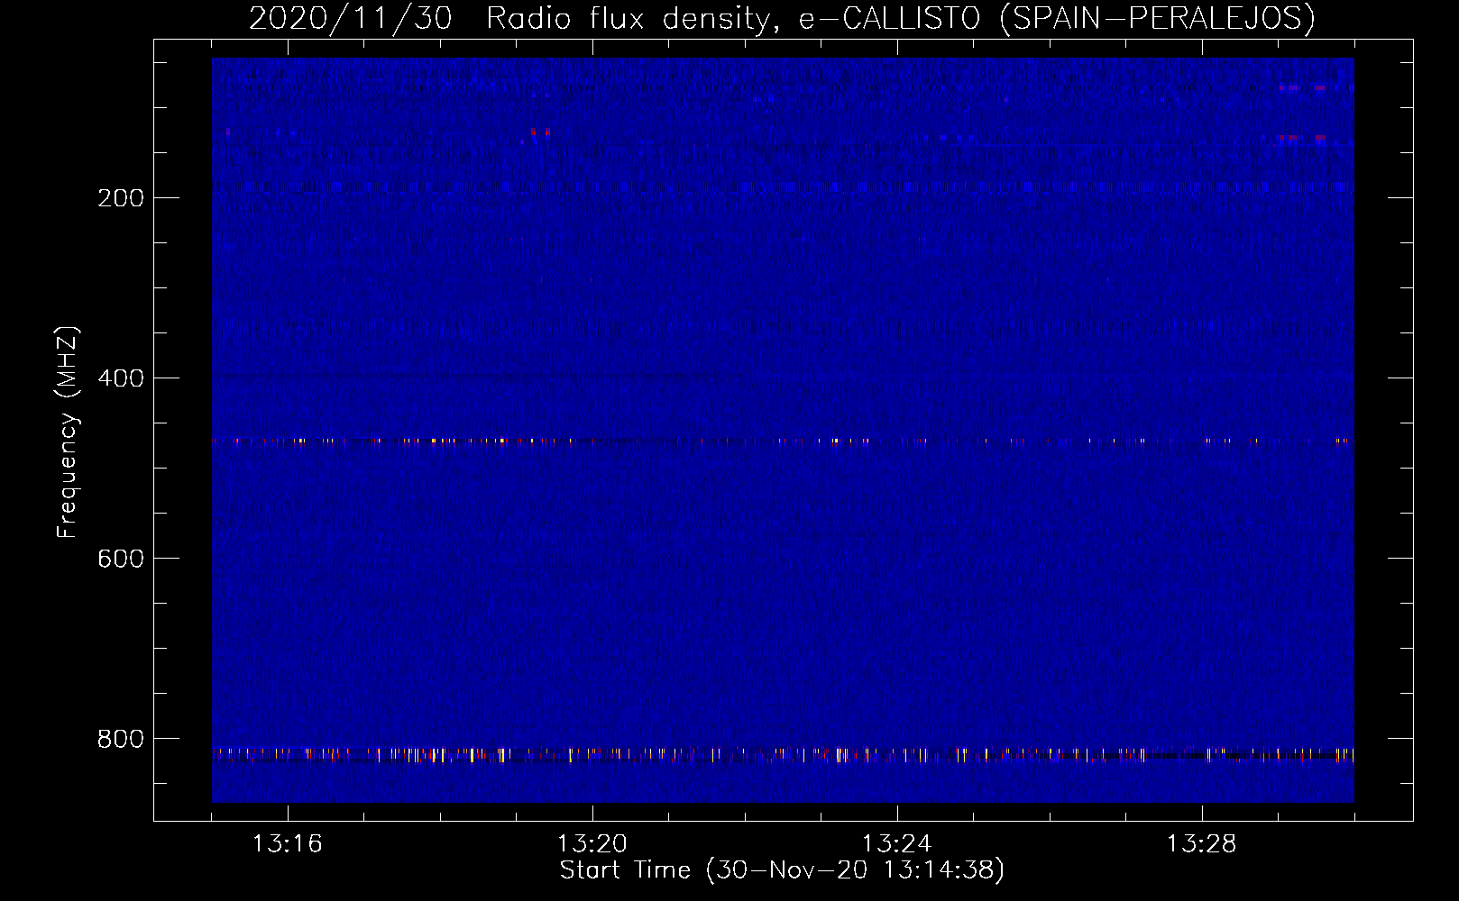1459x901 pixels.
Task: Click the "400" frequency tick label
Action: (121, 378)
